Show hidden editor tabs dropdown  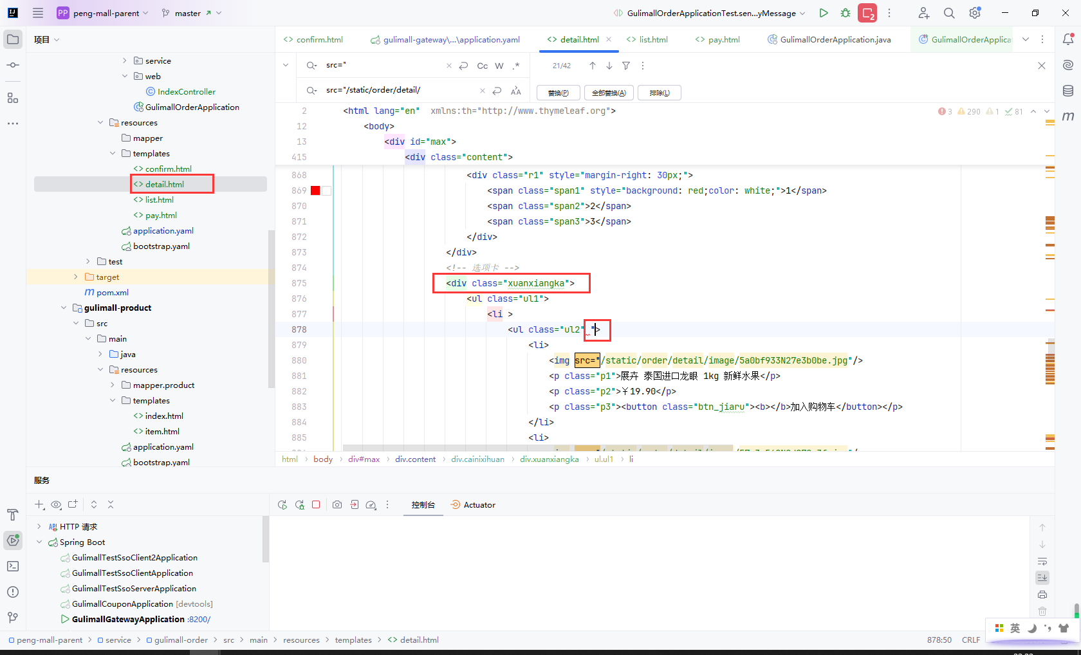[1026, 39]
